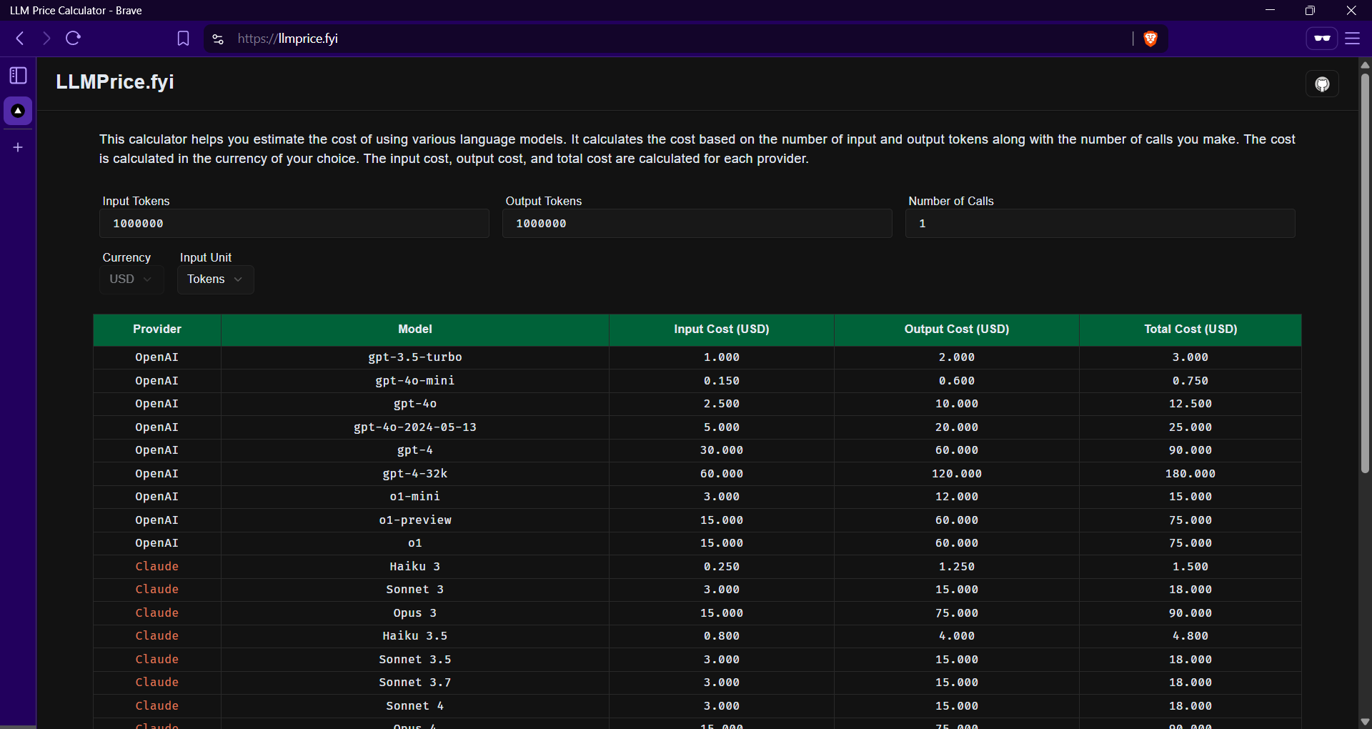This screenshot has height=729, width=1372.
Task: Select the gpt-4 model cell
Action: click(415, 450)
